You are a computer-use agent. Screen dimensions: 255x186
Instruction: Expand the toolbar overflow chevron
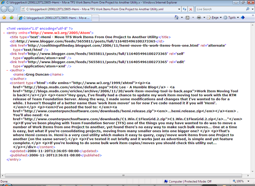pos(253,16)
